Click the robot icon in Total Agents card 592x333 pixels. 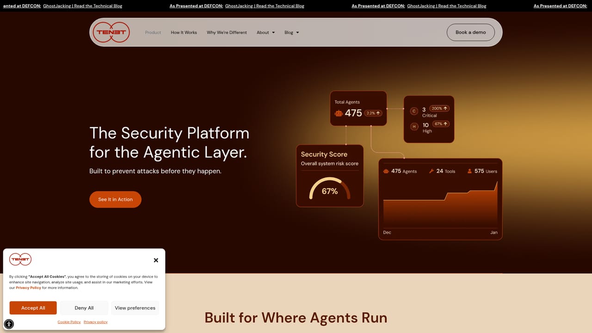tap(339, 113)
